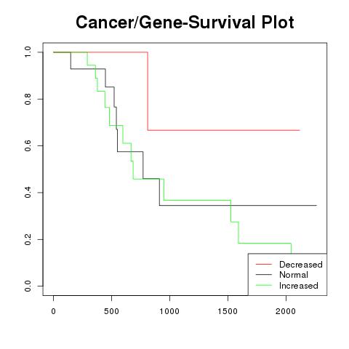Click the Decreased legend label

tap(301, 265)
